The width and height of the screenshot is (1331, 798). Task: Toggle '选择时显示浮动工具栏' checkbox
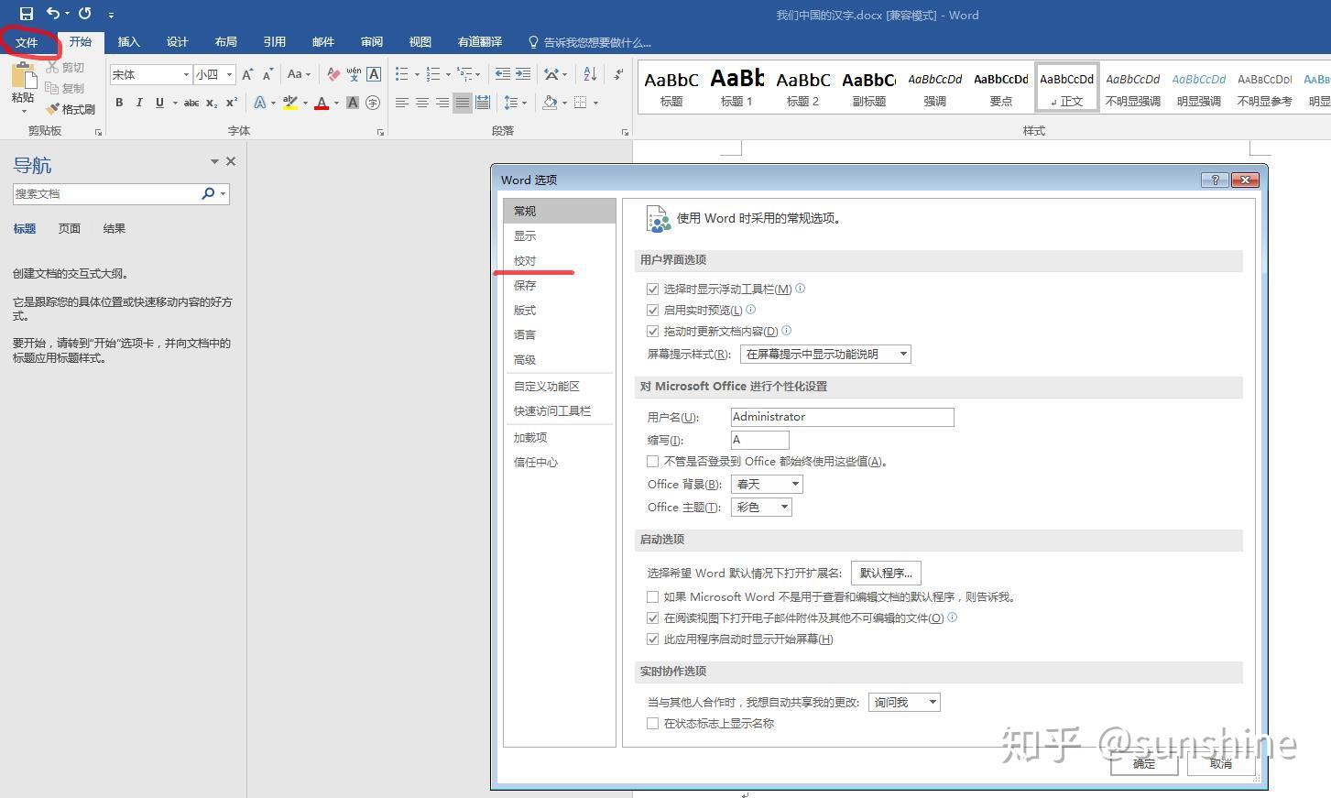pos(653,290)
